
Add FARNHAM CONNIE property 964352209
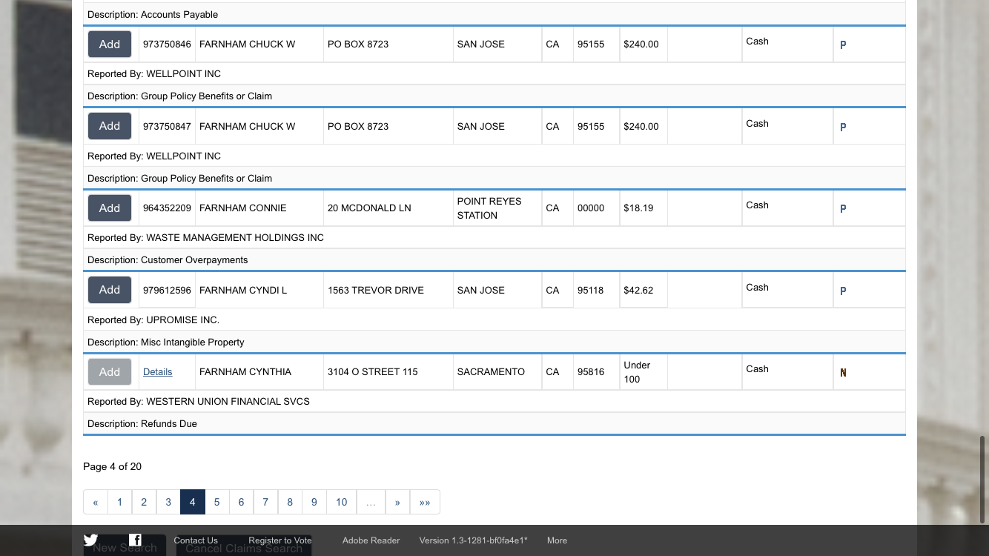point(110,208)
